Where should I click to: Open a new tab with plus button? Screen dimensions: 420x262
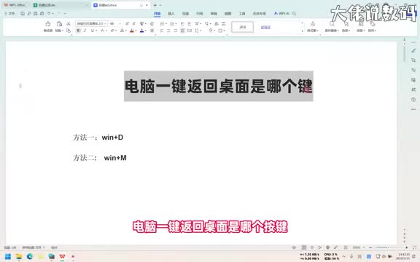[155, 5]
